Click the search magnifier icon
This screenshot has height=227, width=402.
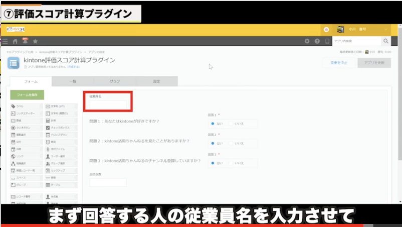point(386,41)
